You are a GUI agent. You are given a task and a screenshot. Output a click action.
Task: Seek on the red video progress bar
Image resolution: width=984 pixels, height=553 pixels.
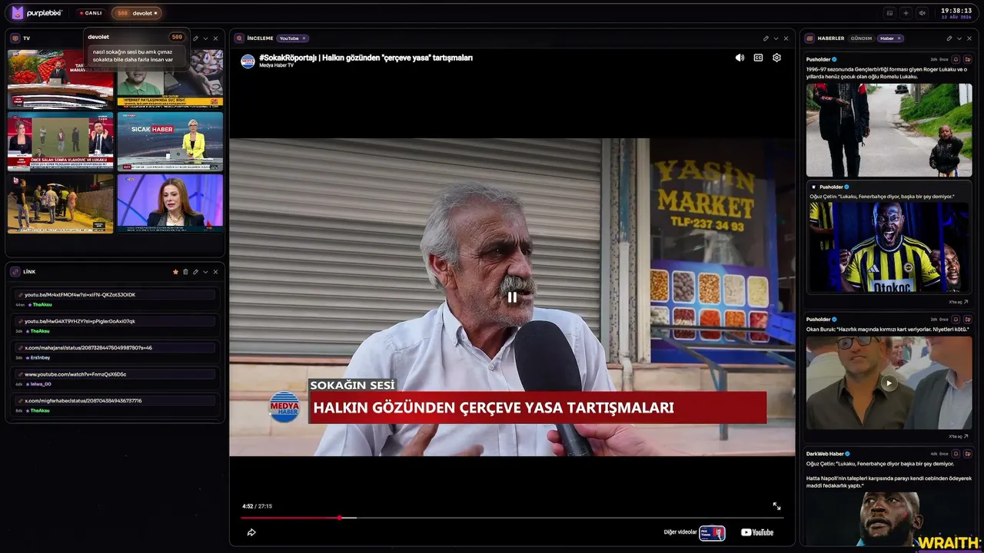pos(512,518)
